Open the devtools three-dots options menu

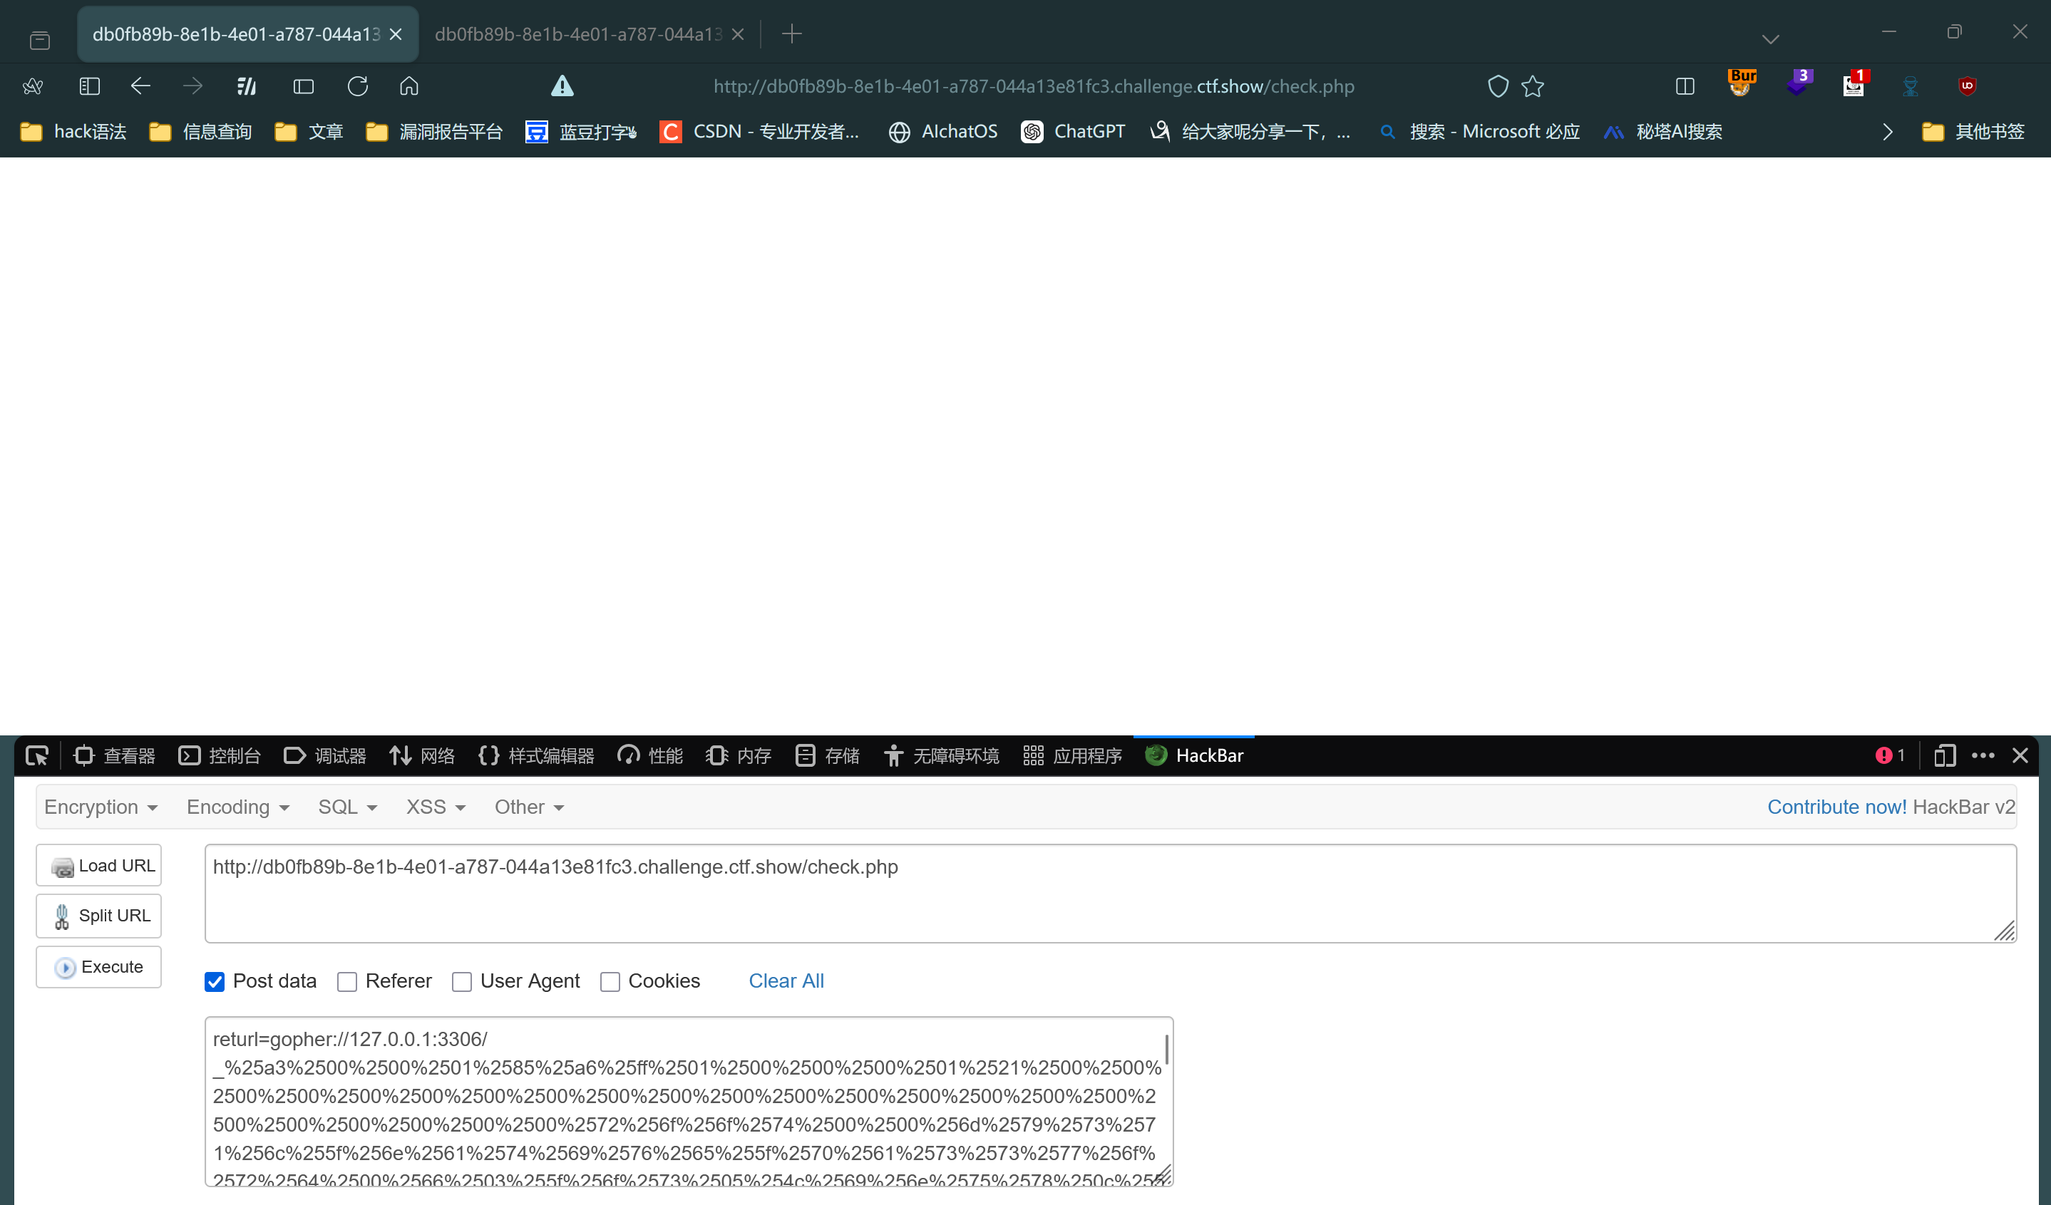(x=1983, y=756)
